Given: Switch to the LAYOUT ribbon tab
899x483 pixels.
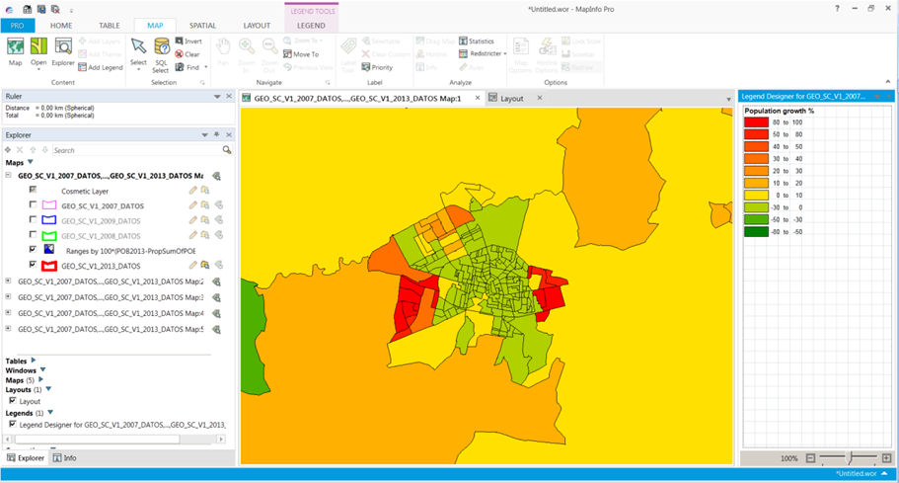Looking at the screenshot, I should 257,26.
